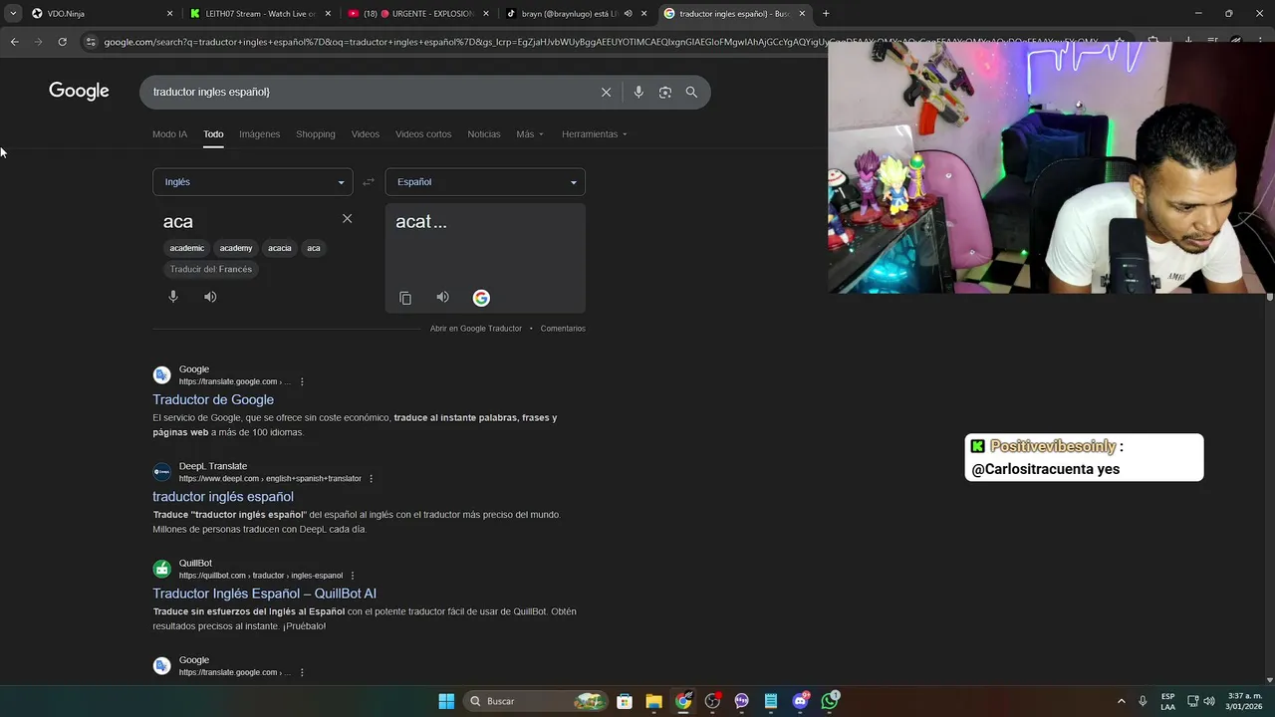Click 'Traducir del Francés' suggestion
The height and width of the screenshot is (717, 1275).
[x=211, y=269]
